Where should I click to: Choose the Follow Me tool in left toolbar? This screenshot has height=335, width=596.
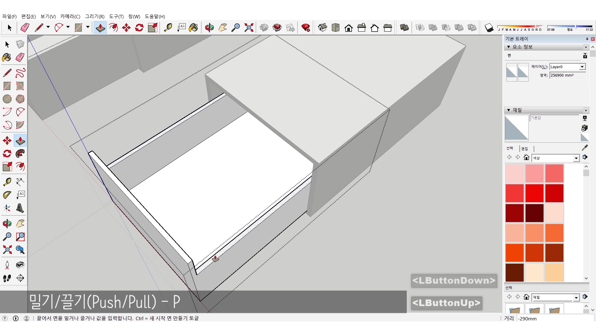click(20, 154)
